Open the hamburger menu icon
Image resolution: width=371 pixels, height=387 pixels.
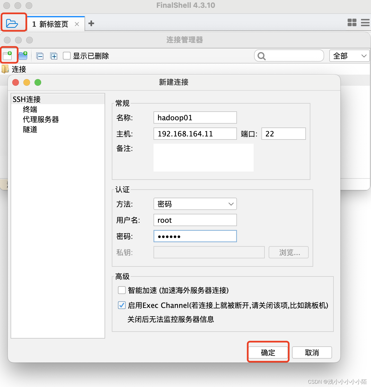tap(365, 23)
